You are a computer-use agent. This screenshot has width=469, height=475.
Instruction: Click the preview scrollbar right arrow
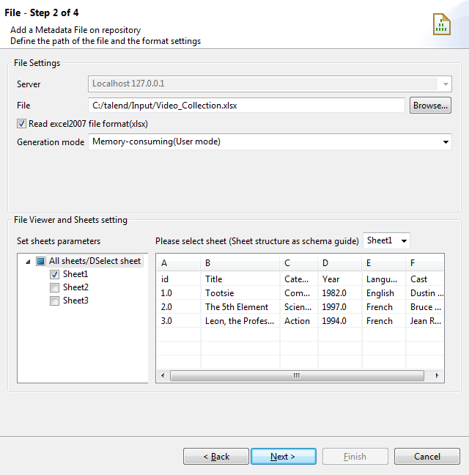[x=437, y=376]
